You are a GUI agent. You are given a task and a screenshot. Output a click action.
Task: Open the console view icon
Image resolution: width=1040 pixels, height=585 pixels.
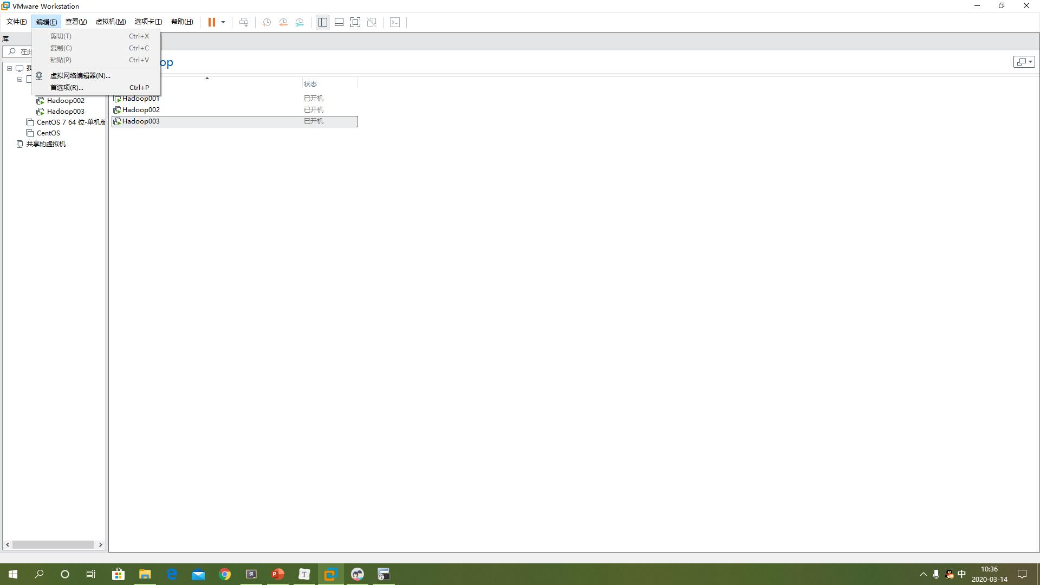pos(395,22)
